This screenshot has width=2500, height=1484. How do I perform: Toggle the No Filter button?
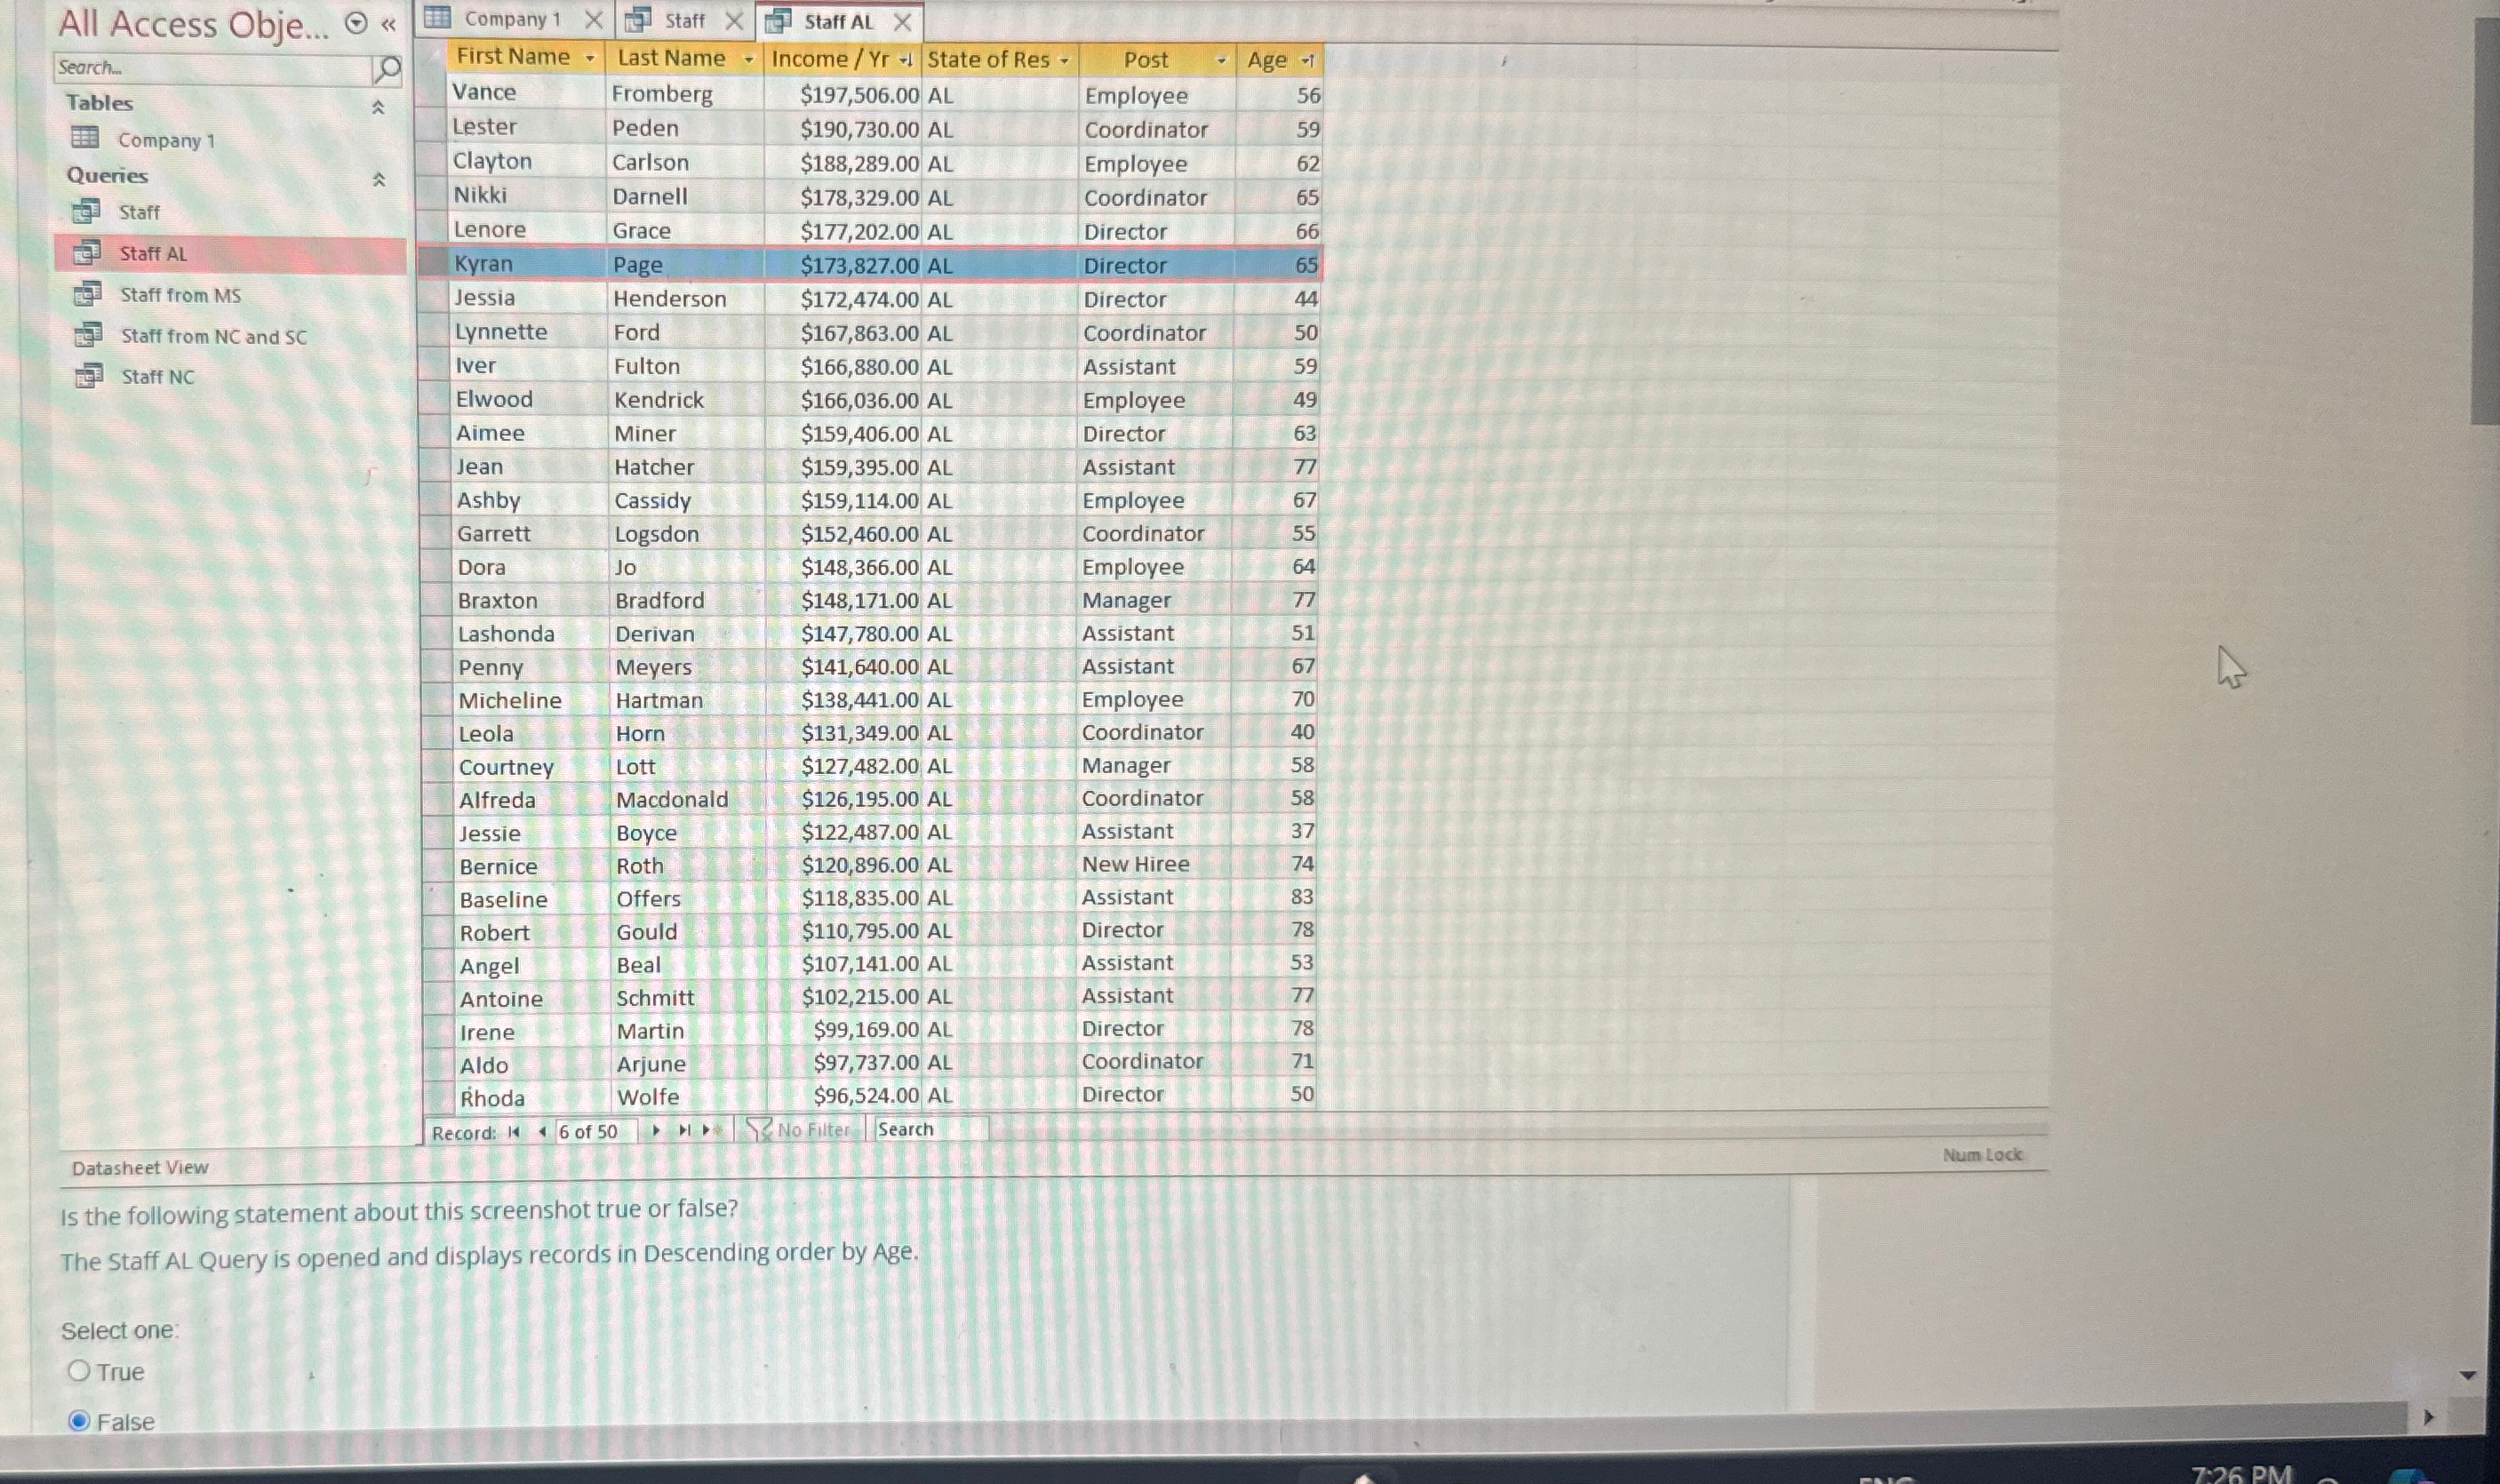click(800, 1129)
